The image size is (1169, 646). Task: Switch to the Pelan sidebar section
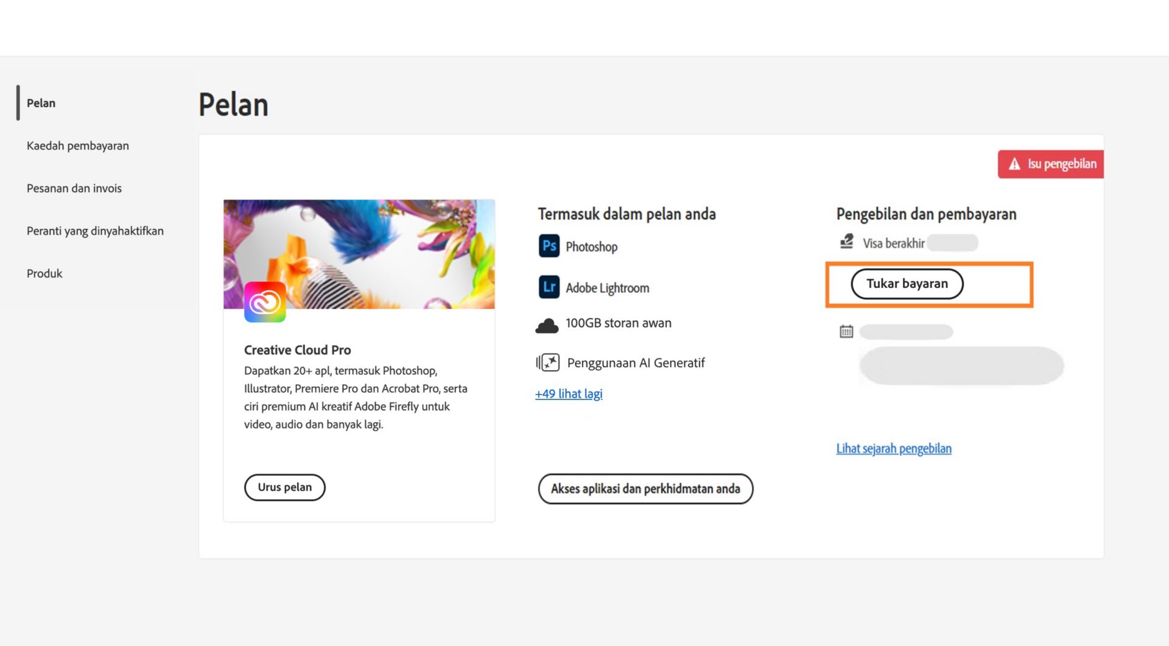point(41,103)
